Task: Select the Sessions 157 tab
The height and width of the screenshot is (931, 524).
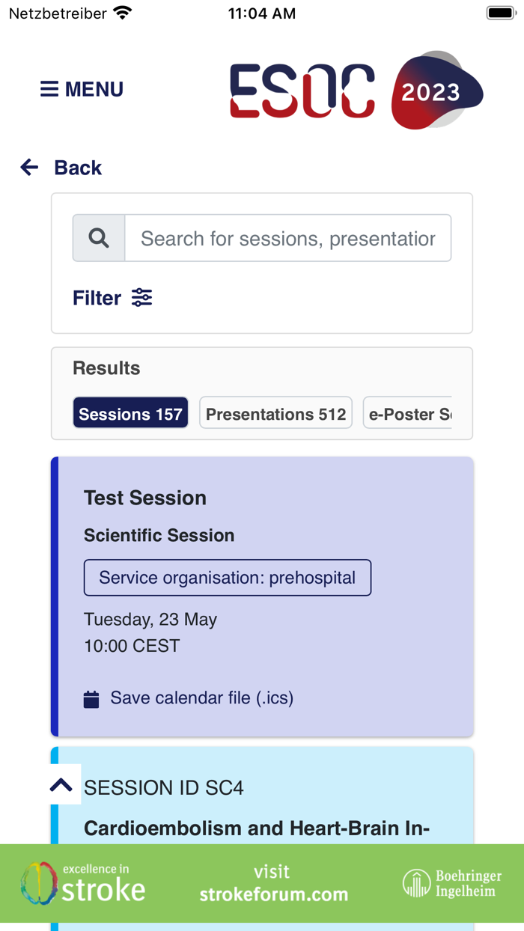Action: [130, 414]
